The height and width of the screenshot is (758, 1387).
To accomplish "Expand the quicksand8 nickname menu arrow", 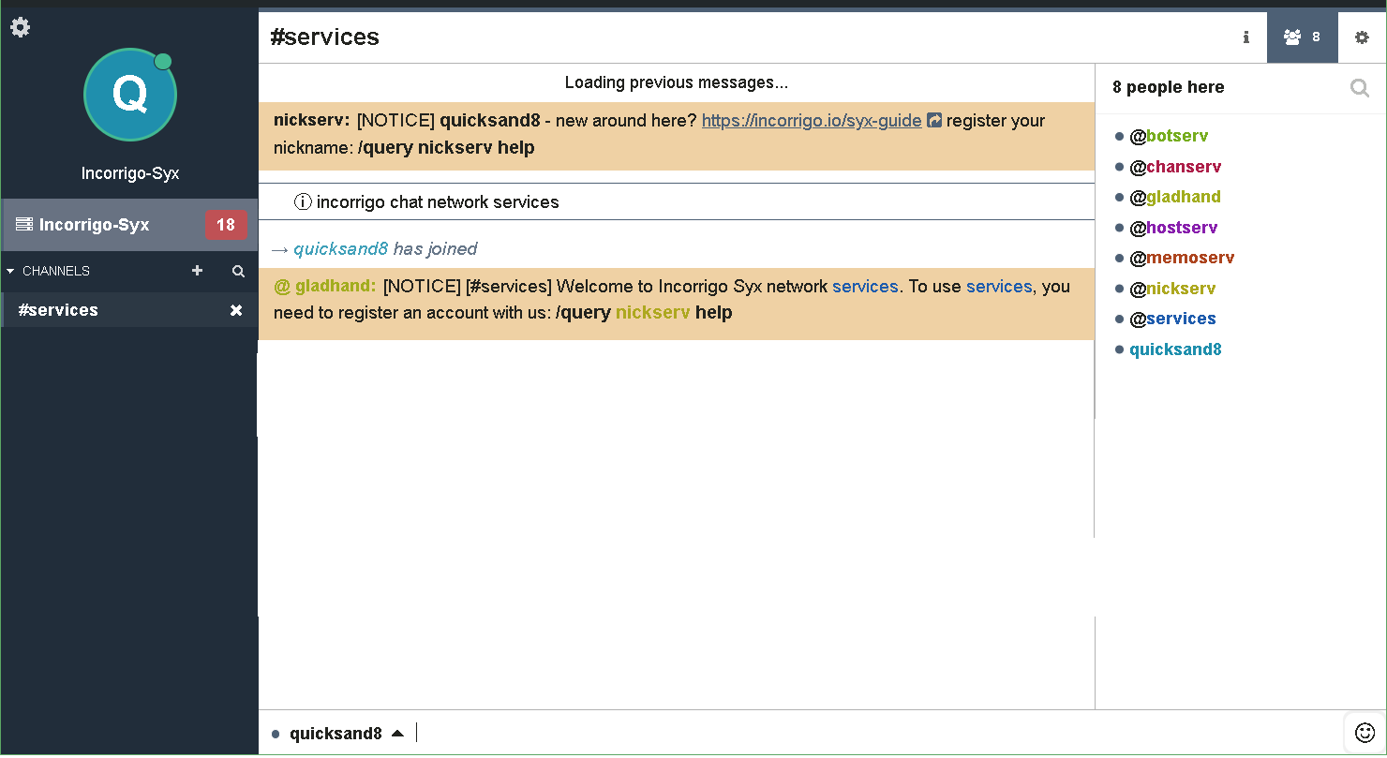I will point(397,733).
